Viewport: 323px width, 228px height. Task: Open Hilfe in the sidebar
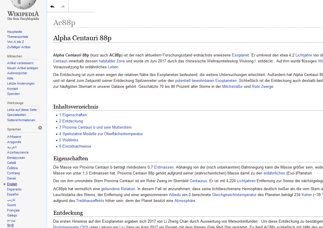point(10,78)
